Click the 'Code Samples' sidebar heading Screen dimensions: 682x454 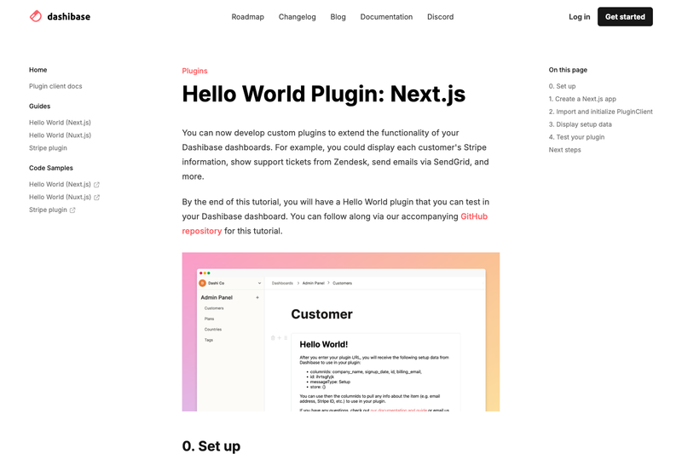click(51, 168)
